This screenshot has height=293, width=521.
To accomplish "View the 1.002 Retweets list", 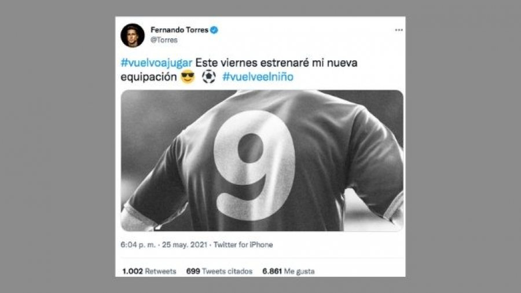I will pyautogui.click(x=149, y=272).
